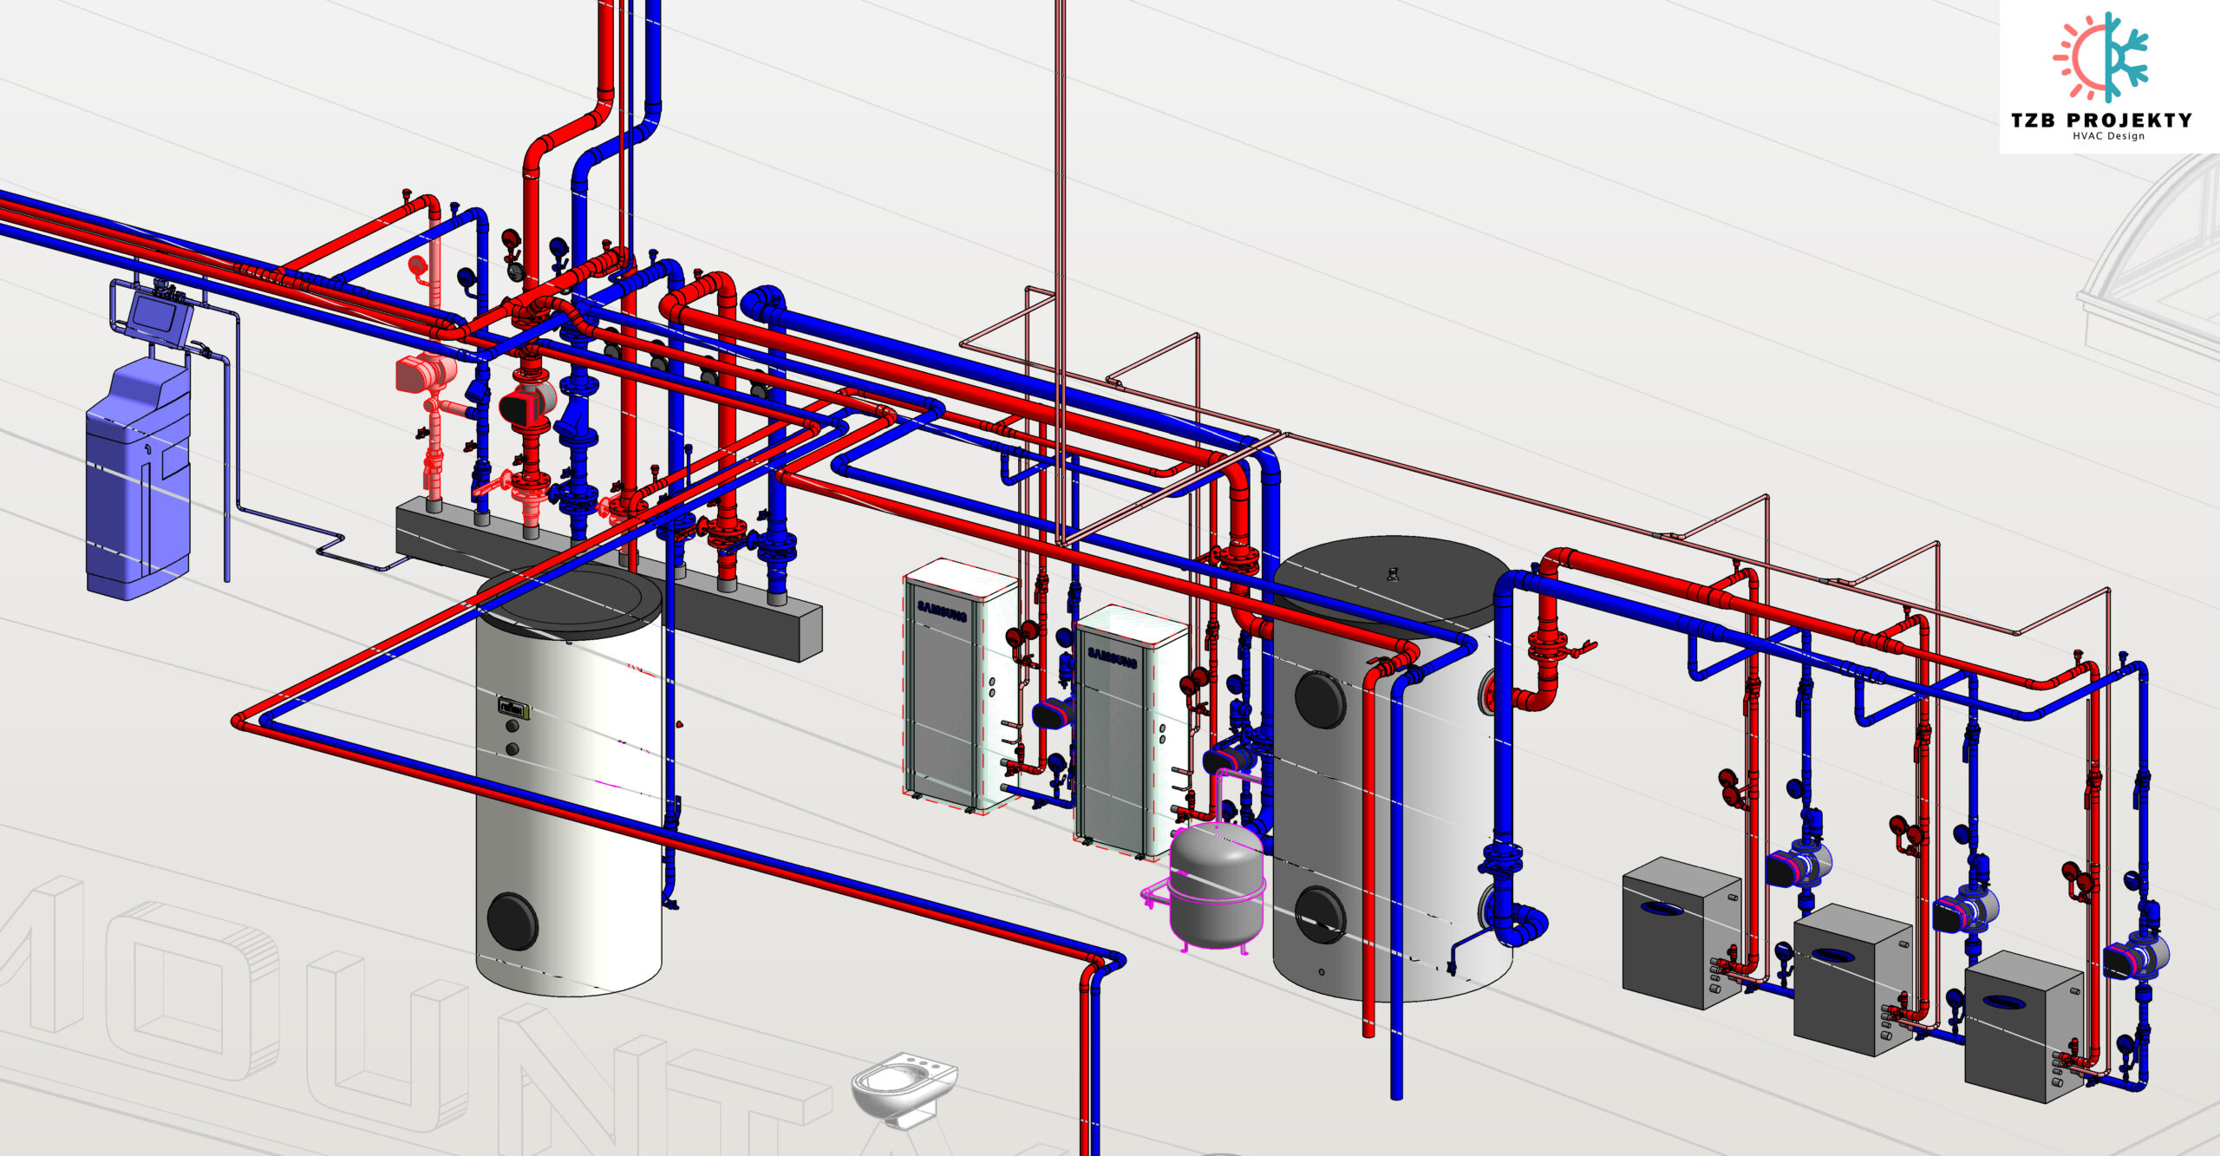
Task: Select the pink highlighted pump above the manifold
Action: pos(426,375)
